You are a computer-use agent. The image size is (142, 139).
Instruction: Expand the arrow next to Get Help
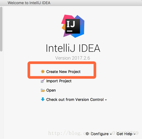click(134, 134)
